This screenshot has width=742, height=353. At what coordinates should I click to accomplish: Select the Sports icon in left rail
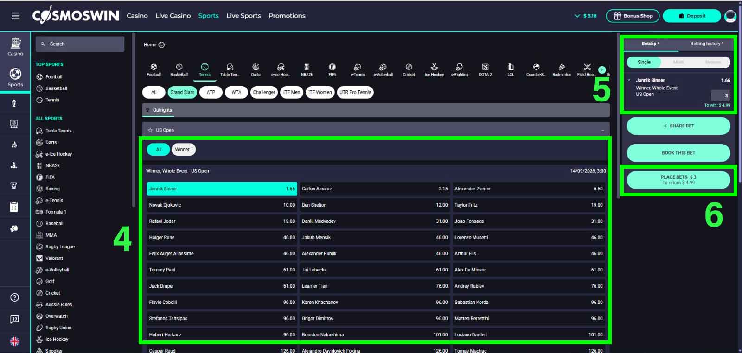click(15, 77)
